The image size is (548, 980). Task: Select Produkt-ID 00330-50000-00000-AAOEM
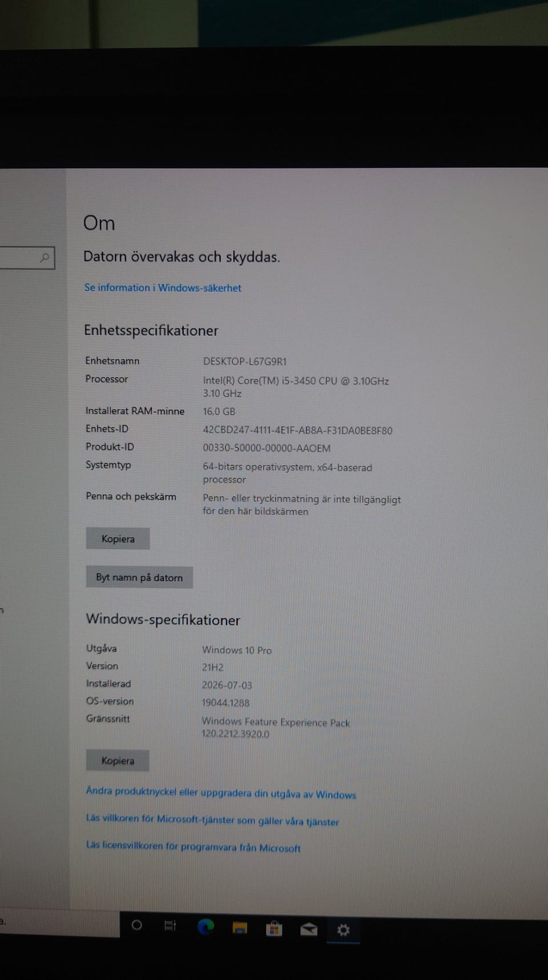click(x=267, y=448)
